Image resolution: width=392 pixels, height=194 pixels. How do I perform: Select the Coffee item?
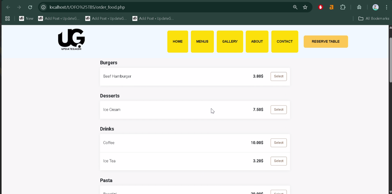(279, 143)
